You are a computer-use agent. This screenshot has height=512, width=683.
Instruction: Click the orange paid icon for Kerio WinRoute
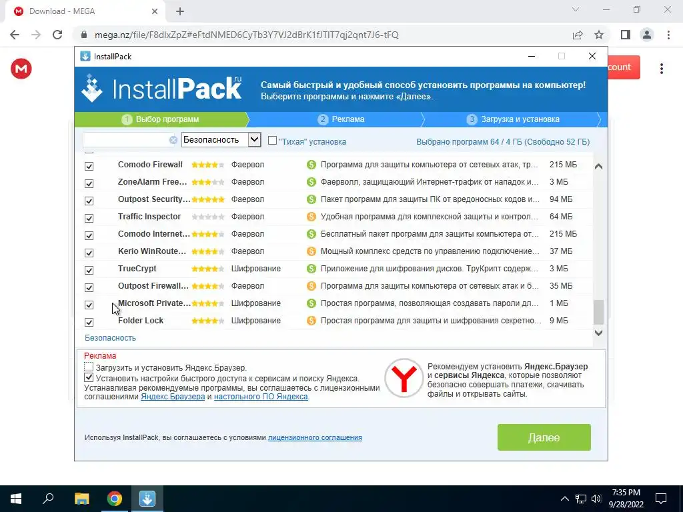click(x=311, y=251)
